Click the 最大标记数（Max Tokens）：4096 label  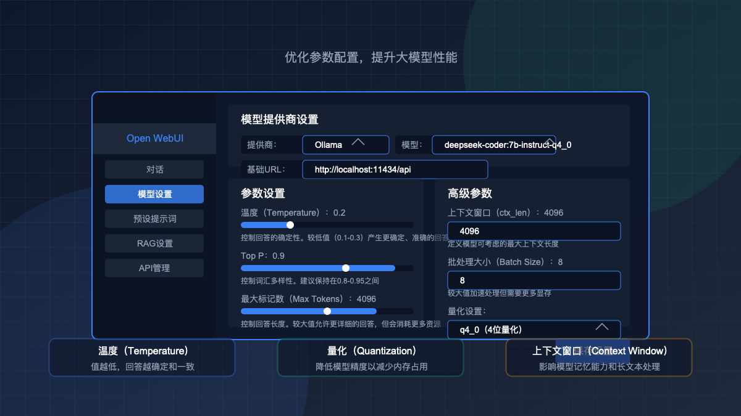point(308,299)
